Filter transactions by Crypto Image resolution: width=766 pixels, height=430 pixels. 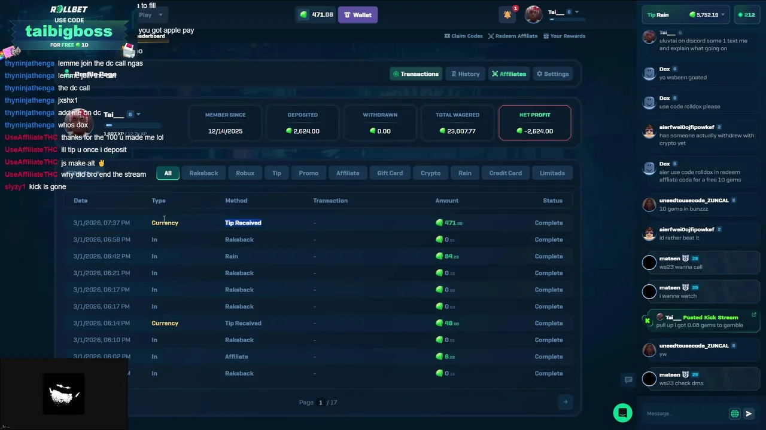click(x=430, y=173)
